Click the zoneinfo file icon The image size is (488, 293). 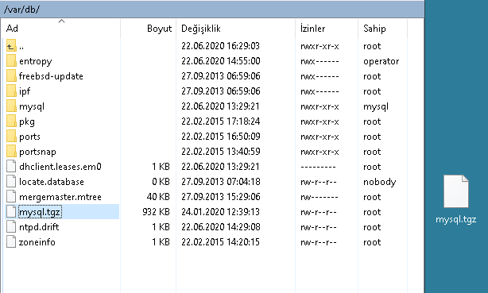coord(11,242)
